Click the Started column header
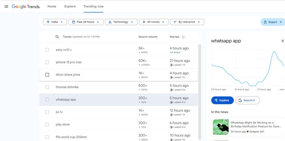Viewport: 285px width, 141px height. (x=174, y=37)
